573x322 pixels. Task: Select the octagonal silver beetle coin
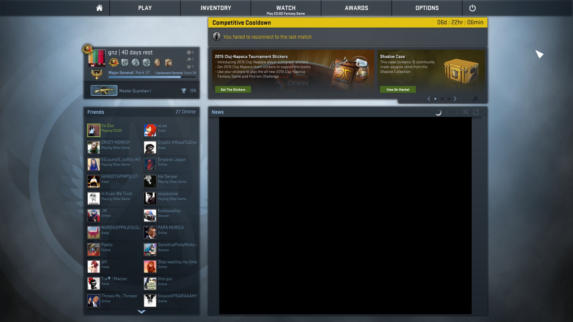click(x=146, y=63)
